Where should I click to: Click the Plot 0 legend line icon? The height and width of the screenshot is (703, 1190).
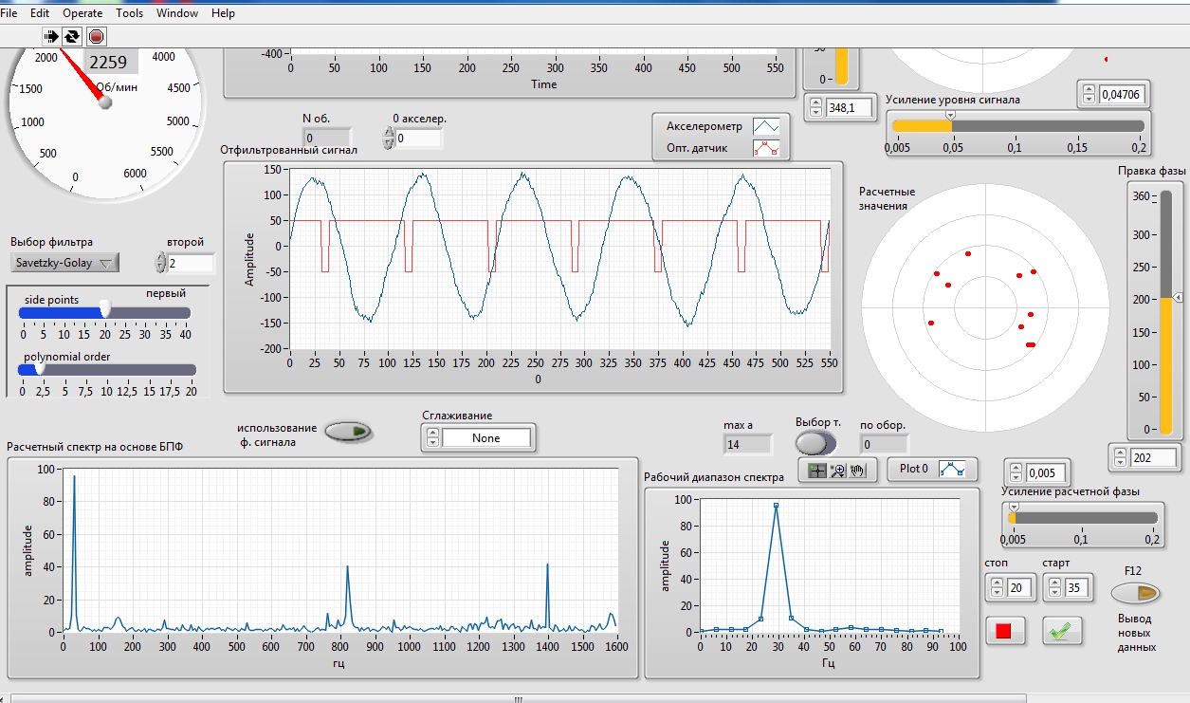[x=952, y=469]
